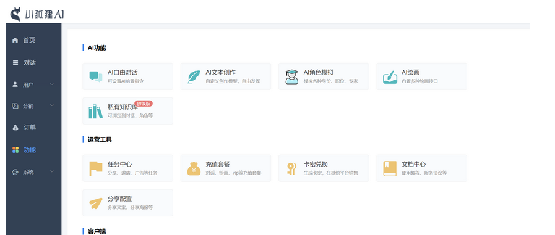Screen dimensions: 555x235
Task: Open the 任务中心 card title
Action: (x=119, y=165)
